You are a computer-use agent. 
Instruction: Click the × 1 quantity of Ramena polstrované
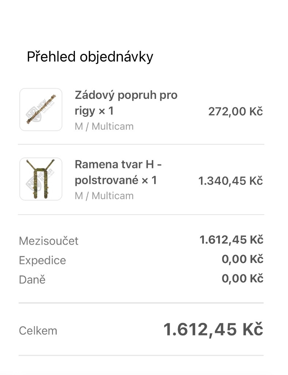pos(149,181)
